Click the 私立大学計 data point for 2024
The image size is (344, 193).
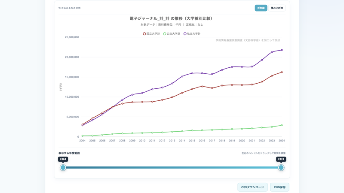tap(282, 50)
